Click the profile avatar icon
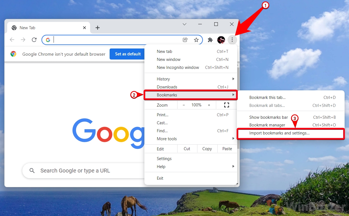Screen dimensions: 349x216 [221, 40]
